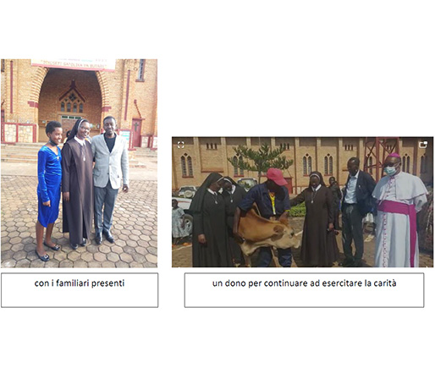Click the nun in brown habit, left photo

pyautogui.click(x=78, y=184)
